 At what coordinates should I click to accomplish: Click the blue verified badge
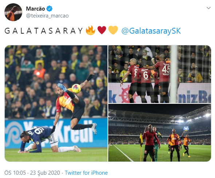49,9
